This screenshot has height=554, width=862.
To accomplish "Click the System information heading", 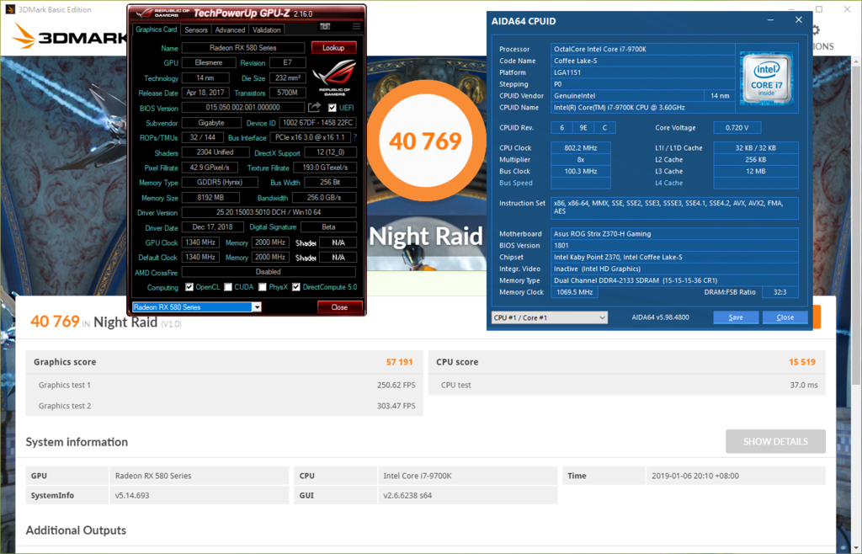I will [x=77, y=442].
